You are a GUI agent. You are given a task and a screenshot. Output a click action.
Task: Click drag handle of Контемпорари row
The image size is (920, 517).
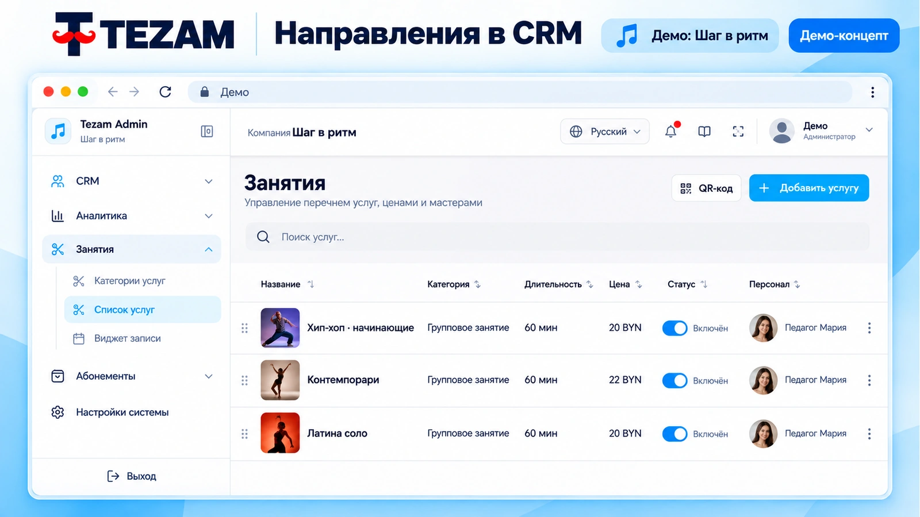pos(244,380)
